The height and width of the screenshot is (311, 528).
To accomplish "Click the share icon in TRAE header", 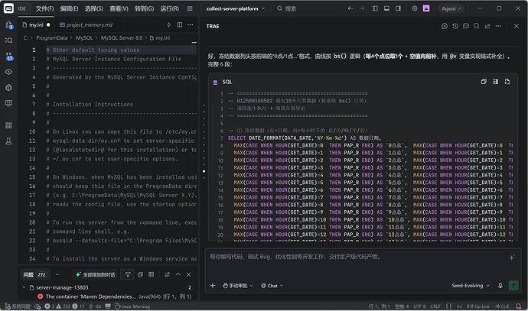I will pyautogui.click(x=487, y=26).
